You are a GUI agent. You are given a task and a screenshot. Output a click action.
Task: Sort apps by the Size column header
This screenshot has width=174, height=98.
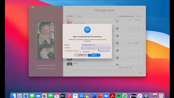tap(130, 20)
